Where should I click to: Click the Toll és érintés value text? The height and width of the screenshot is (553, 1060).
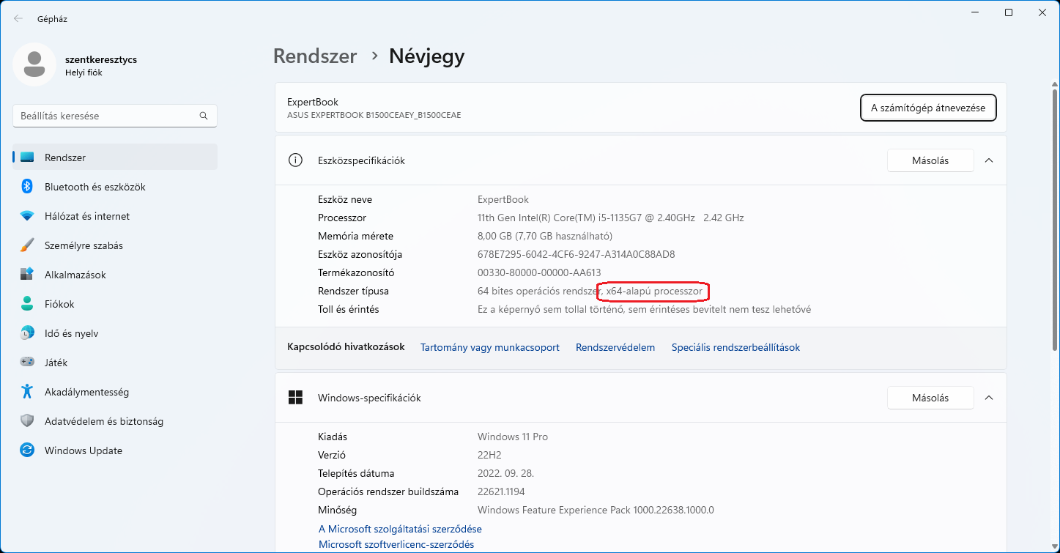644,309
